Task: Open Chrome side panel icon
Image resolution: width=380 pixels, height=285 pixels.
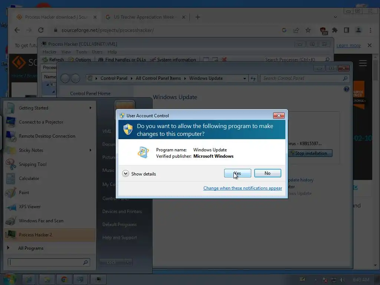Action: click(x=347, y=30)
